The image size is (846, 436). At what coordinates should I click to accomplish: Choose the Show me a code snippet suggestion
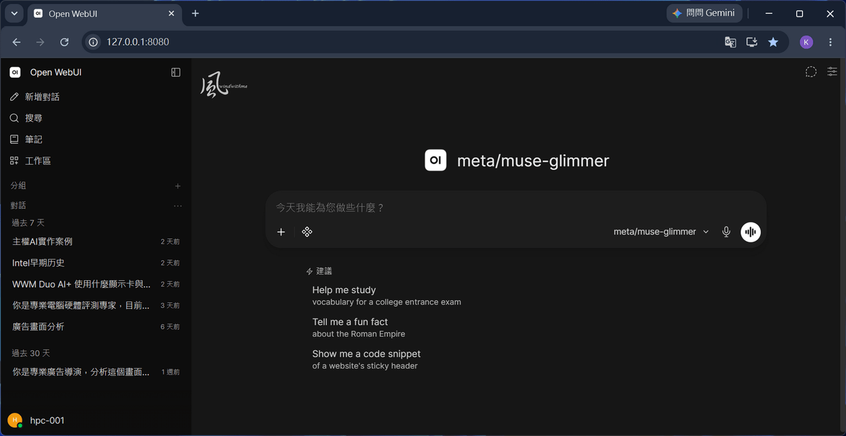click(x=366, y=359)
